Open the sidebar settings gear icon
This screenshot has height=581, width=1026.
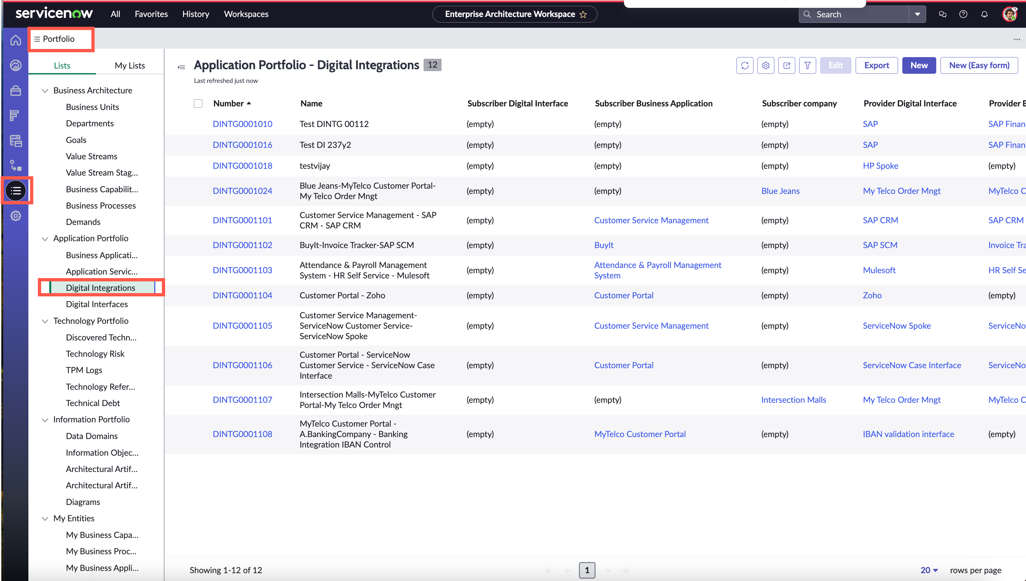tap(16, 216)
